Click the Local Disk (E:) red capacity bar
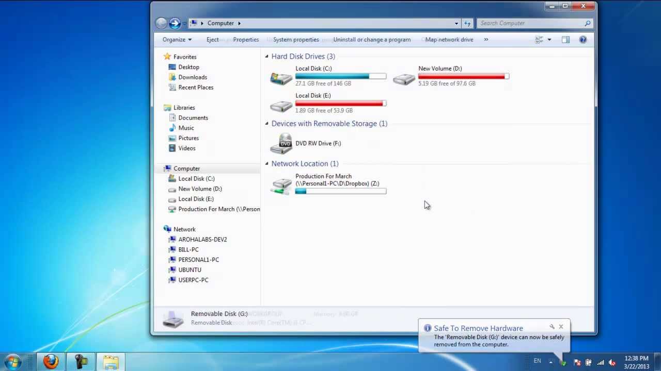661x371 pixels. point(341,104)
